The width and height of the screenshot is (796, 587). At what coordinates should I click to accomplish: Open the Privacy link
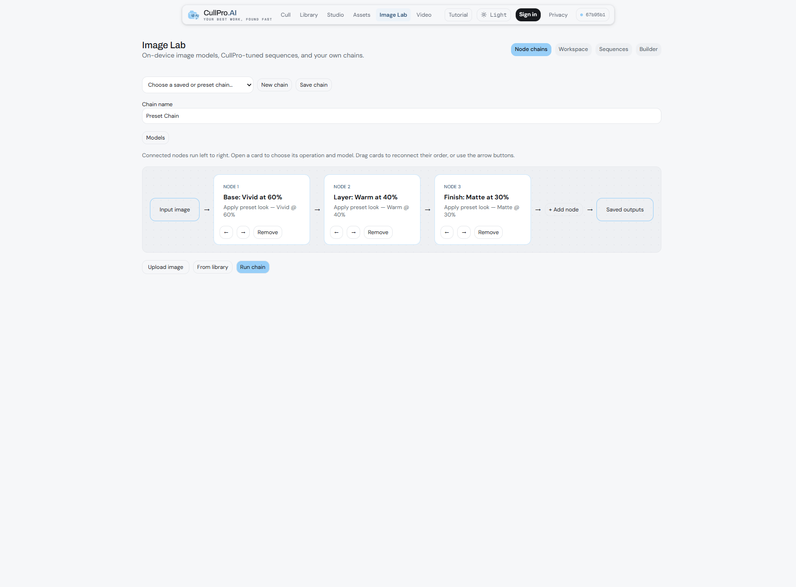point(558,15)
